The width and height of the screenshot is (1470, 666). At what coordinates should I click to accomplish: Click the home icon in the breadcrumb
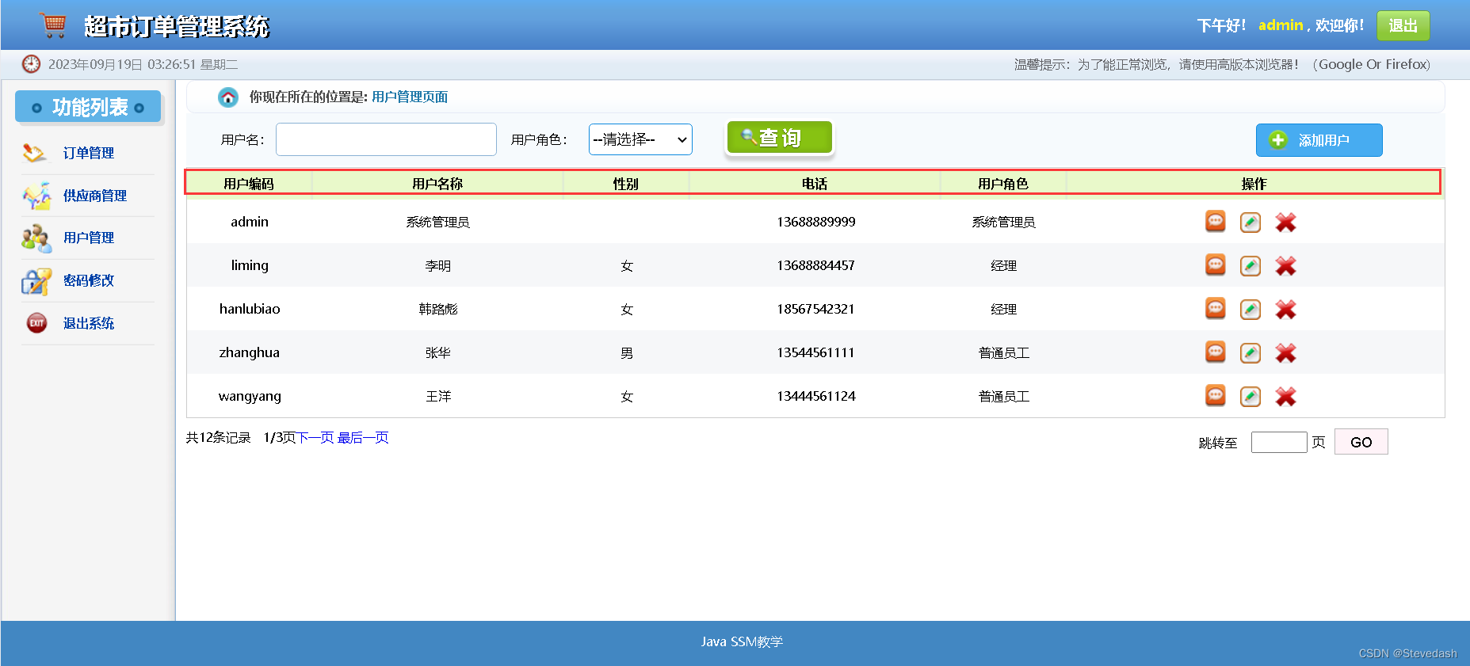tap(228, 97)
